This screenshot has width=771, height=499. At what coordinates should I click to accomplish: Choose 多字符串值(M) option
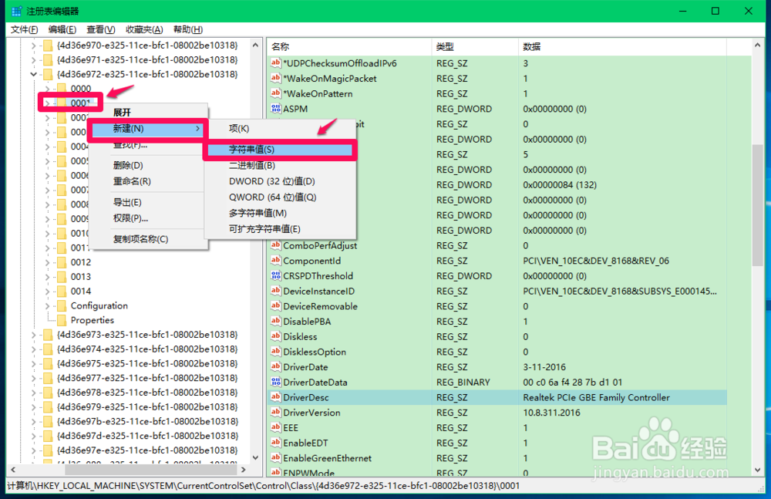(280, 213)
